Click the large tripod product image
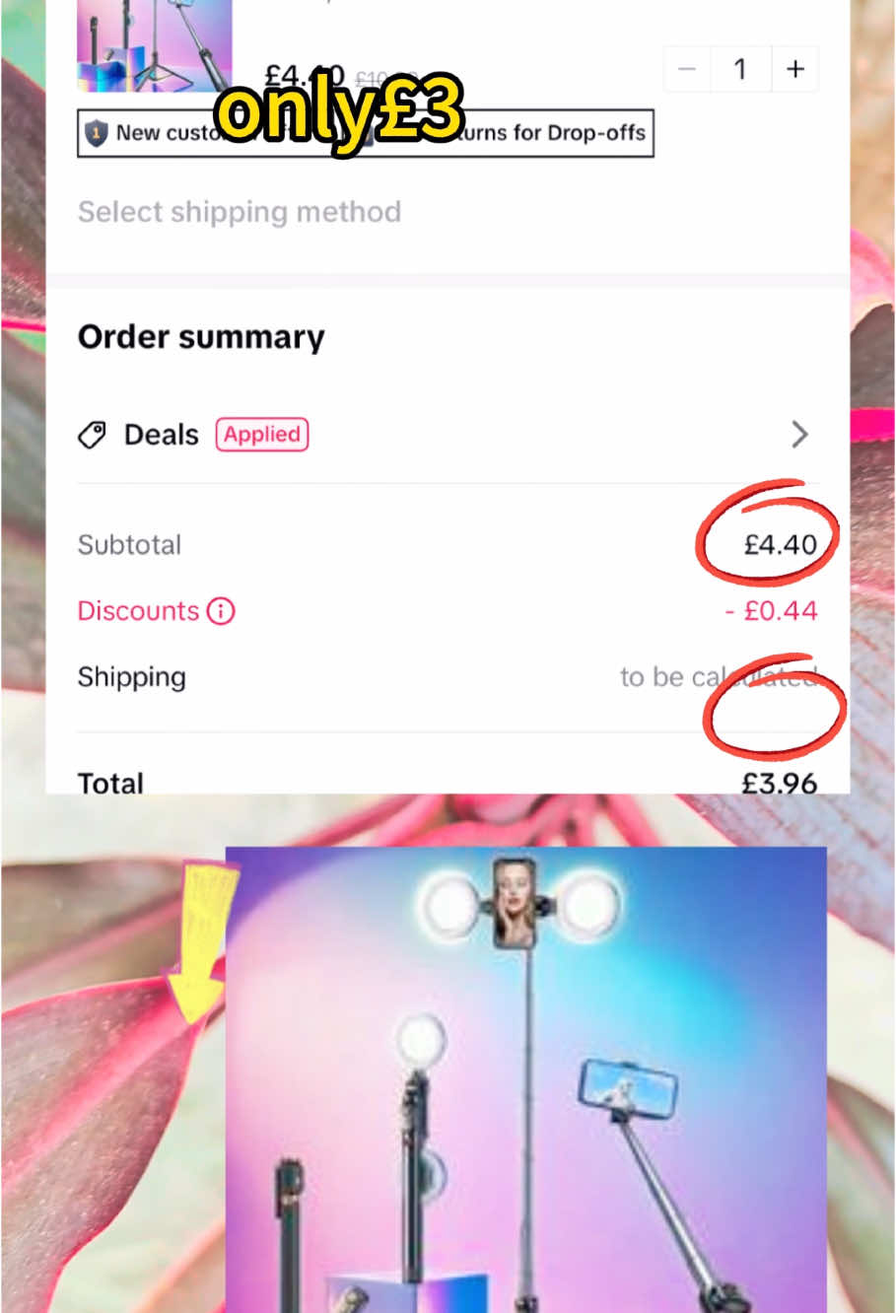The height and width of the screenshot is (1313, 896). [526, 1079]
